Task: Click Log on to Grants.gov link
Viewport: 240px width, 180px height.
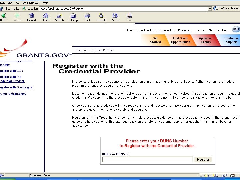Action: click(x=13, y=94)
